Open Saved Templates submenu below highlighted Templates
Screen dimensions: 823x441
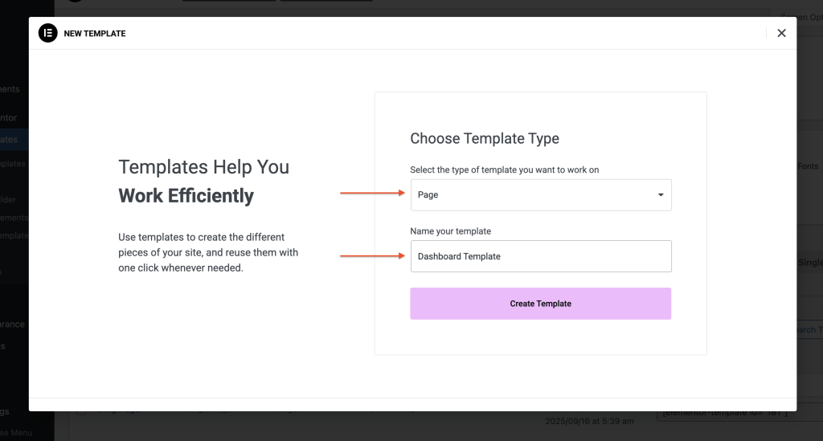13,164
